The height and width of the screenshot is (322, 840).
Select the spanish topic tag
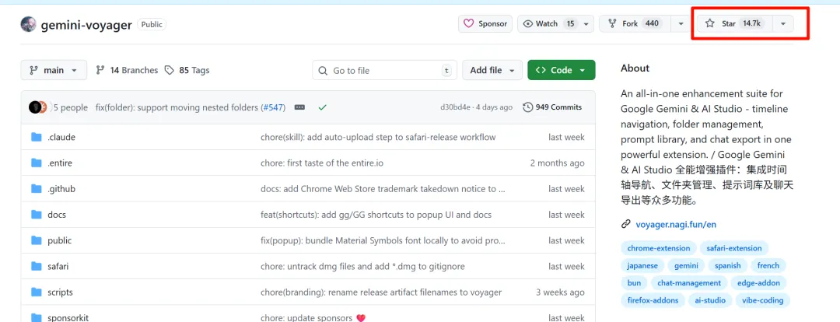click(727, 265)
